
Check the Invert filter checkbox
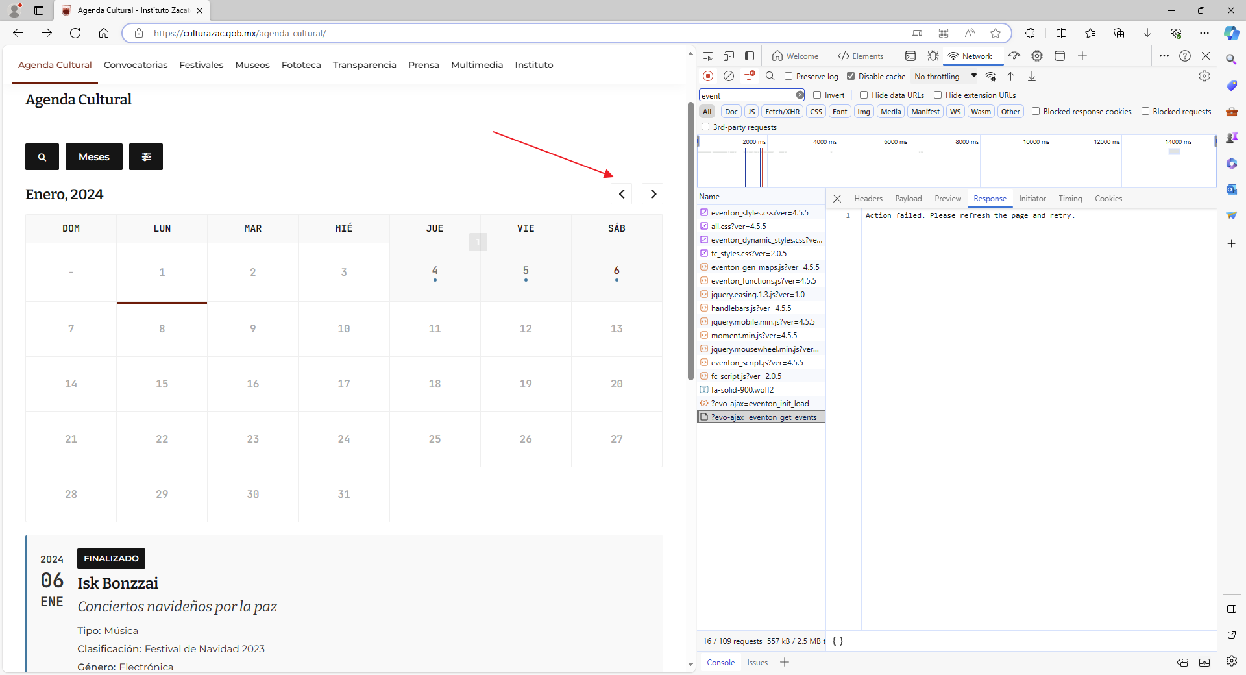coord(817,95)
